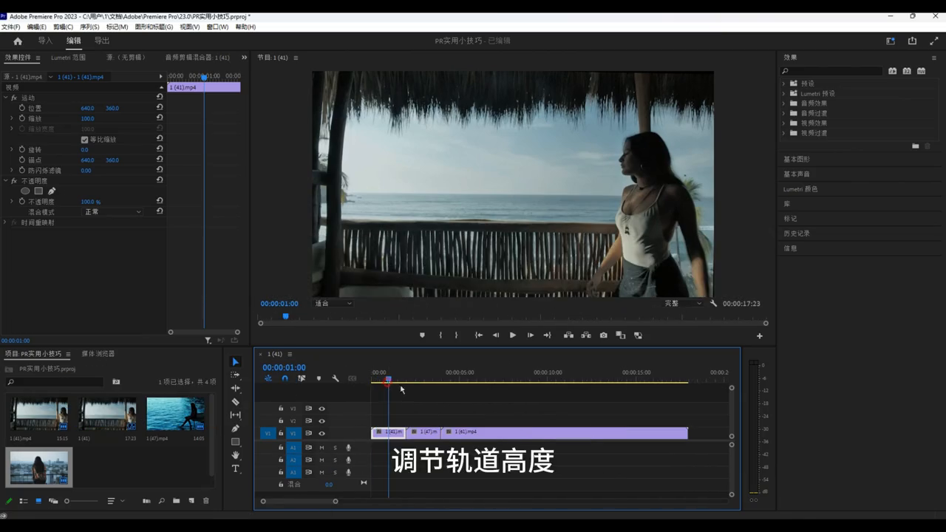Toggle position stopwatch animation

click(22, 108)
